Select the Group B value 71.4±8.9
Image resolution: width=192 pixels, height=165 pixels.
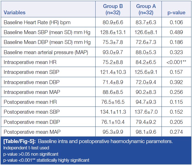pos(113,82)
